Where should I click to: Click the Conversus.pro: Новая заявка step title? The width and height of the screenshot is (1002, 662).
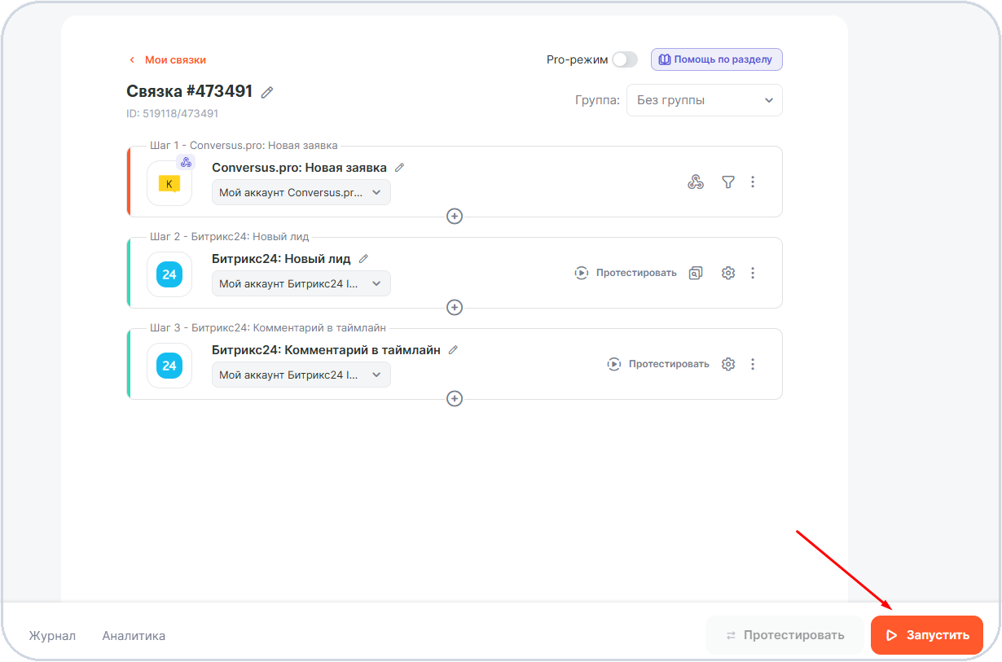[x=299, y=168]
